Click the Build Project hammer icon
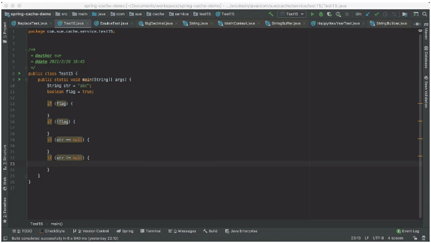 270,14
